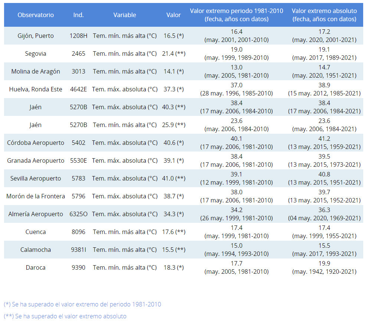Click value 21.4 (**) for Segovia
The width and height of the screenshot is (368, 325).
(x=174, y=53)
